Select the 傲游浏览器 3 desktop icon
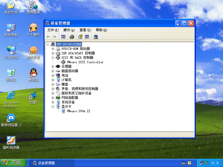This screenshot has height=167, width=223. tap(11, 120)
